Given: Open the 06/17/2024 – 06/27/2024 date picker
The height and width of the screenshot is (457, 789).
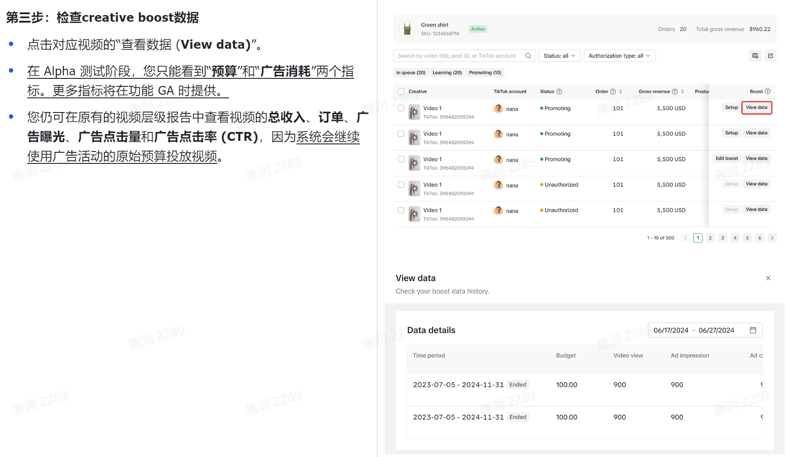Looking at the screenshot, I should coord(705,330).
